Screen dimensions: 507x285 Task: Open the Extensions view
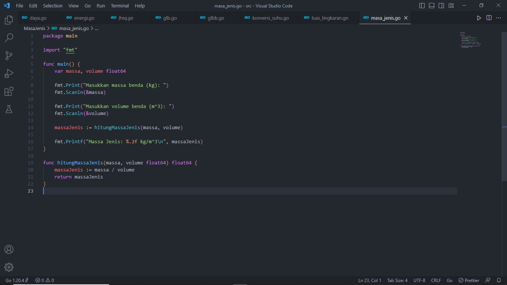pos(9,91)
